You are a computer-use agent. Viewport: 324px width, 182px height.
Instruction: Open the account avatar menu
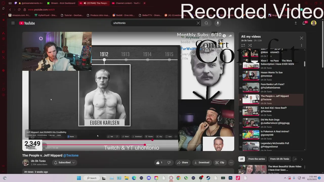[314, 23]
